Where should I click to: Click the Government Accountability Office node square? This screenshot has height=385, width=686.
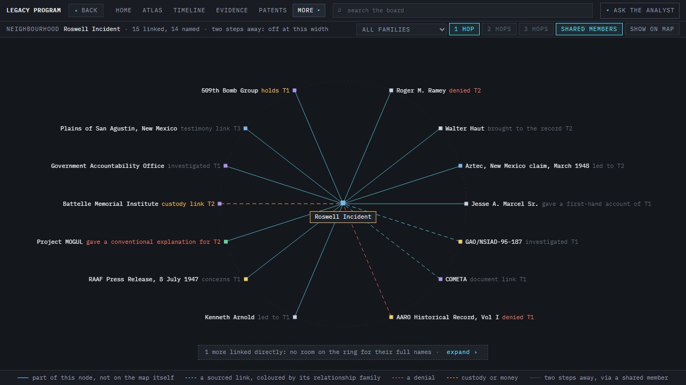point(226,166)
